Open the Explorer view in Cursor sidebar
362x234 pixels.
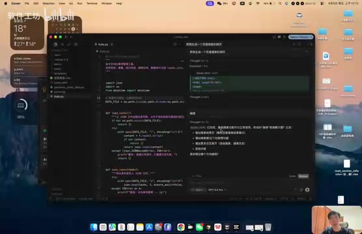tap(55, 44)
